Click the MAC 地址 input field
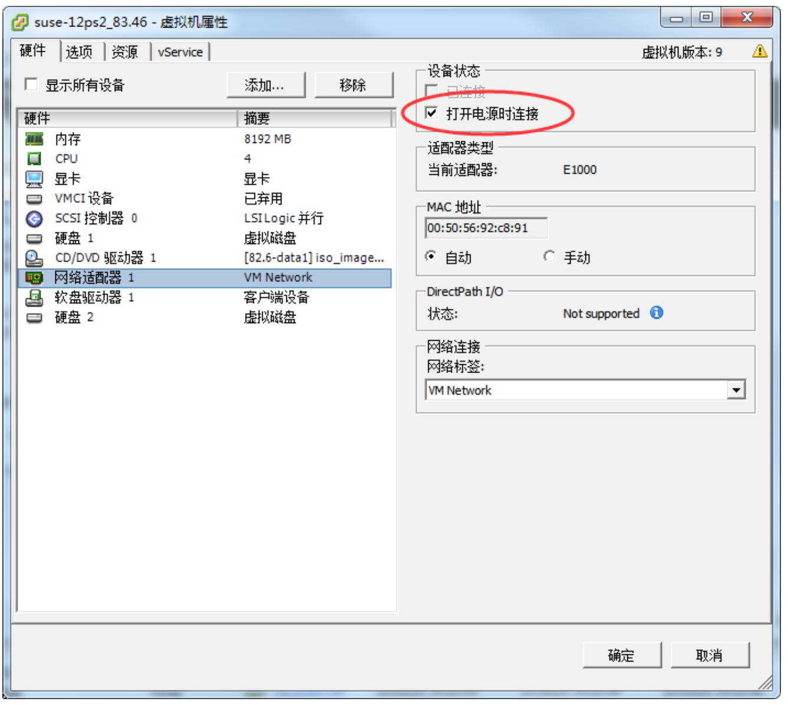The width and height of the screenshot is (788, 705). tap(488, 228)
